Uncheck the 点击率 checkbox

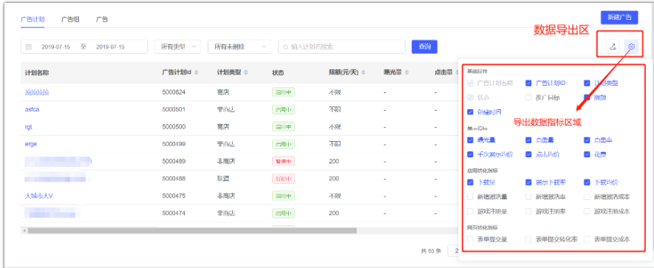coord(587,140)
